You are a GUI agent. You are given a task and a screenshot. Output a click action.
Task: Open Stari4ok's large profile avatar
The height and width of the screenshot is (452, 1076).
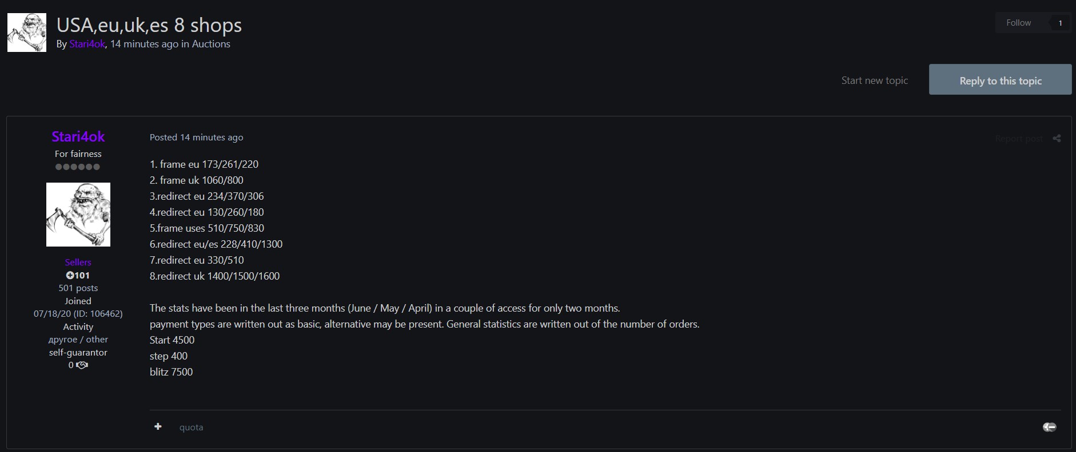click(78, 215)
